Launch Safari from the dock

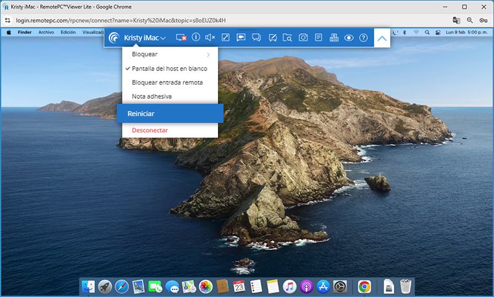122,287
